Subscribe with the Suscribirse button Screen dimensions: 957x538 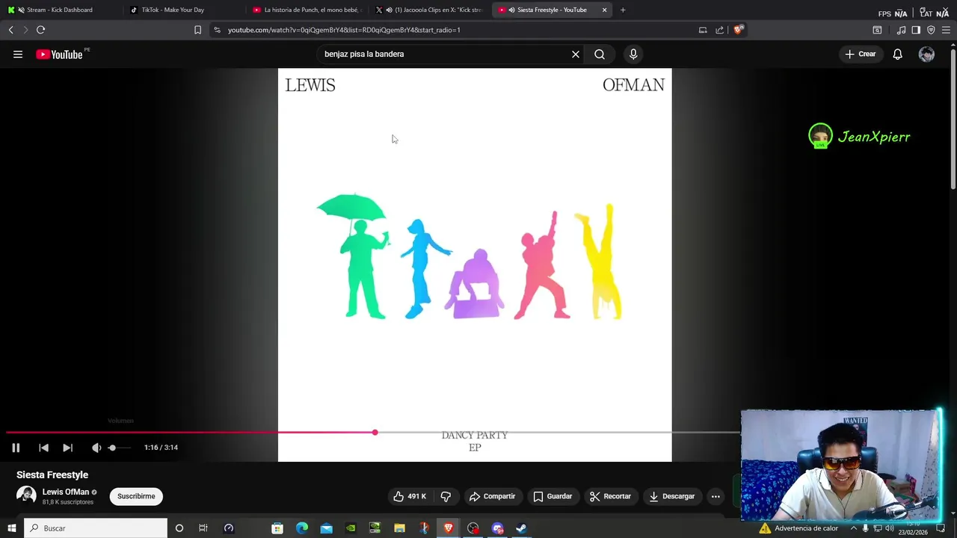point(136,496)
